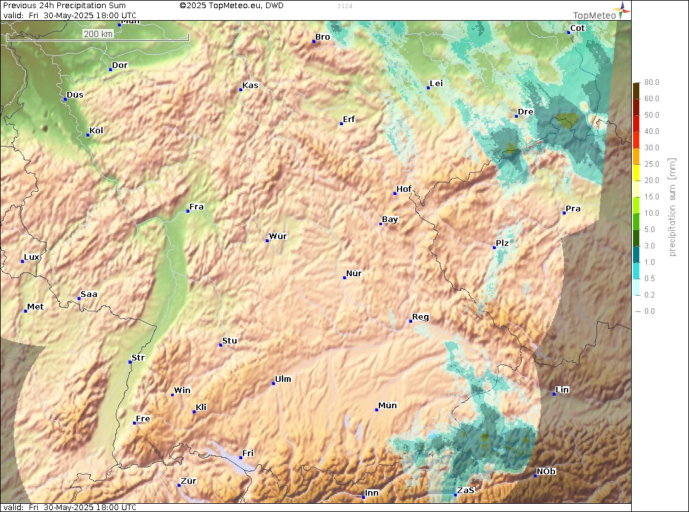Screen dimensions: 689x512
Task: Click the Dre city marker
Action: point(517,116)
